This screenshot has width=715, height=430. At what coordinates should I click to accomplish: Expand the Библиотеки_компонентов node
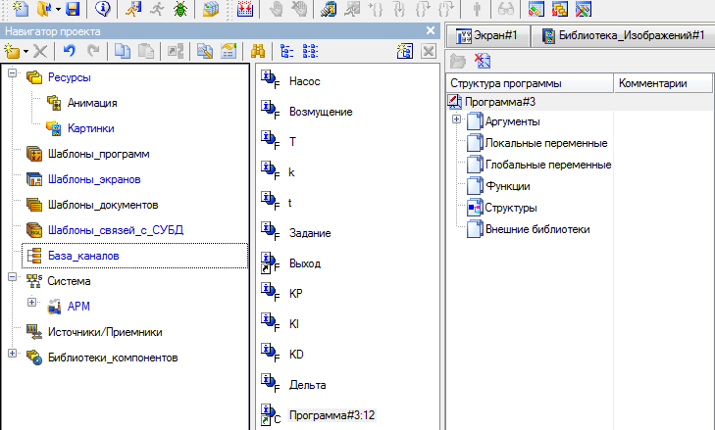coord(13,353)
